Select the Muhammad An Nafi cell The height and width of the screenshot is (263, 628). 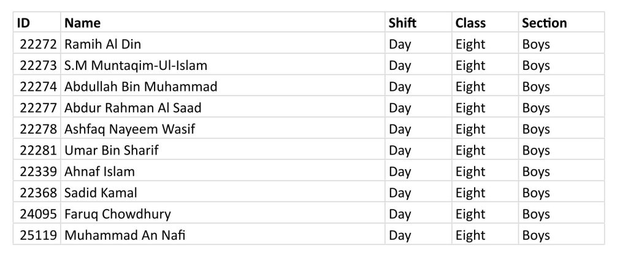click(223, 234)
